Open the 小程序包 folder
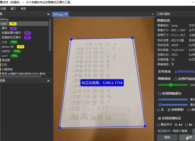 [7, 69]
